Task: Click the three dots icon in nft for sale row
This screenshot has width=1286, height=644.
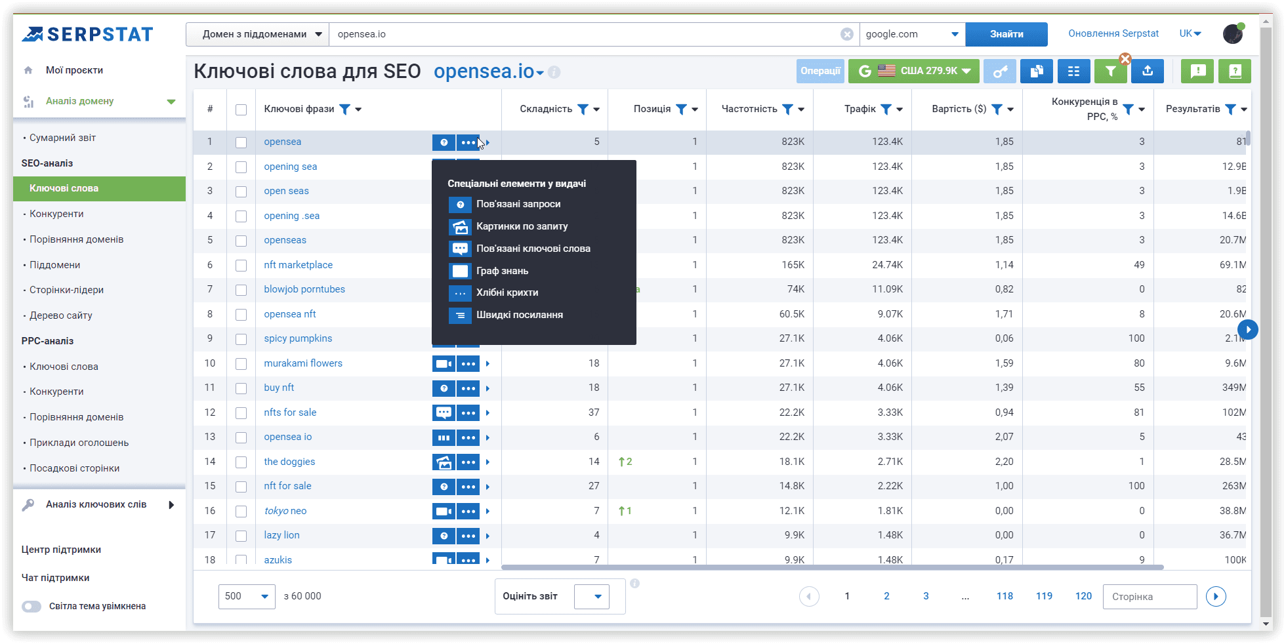Action: pos(468,487)
